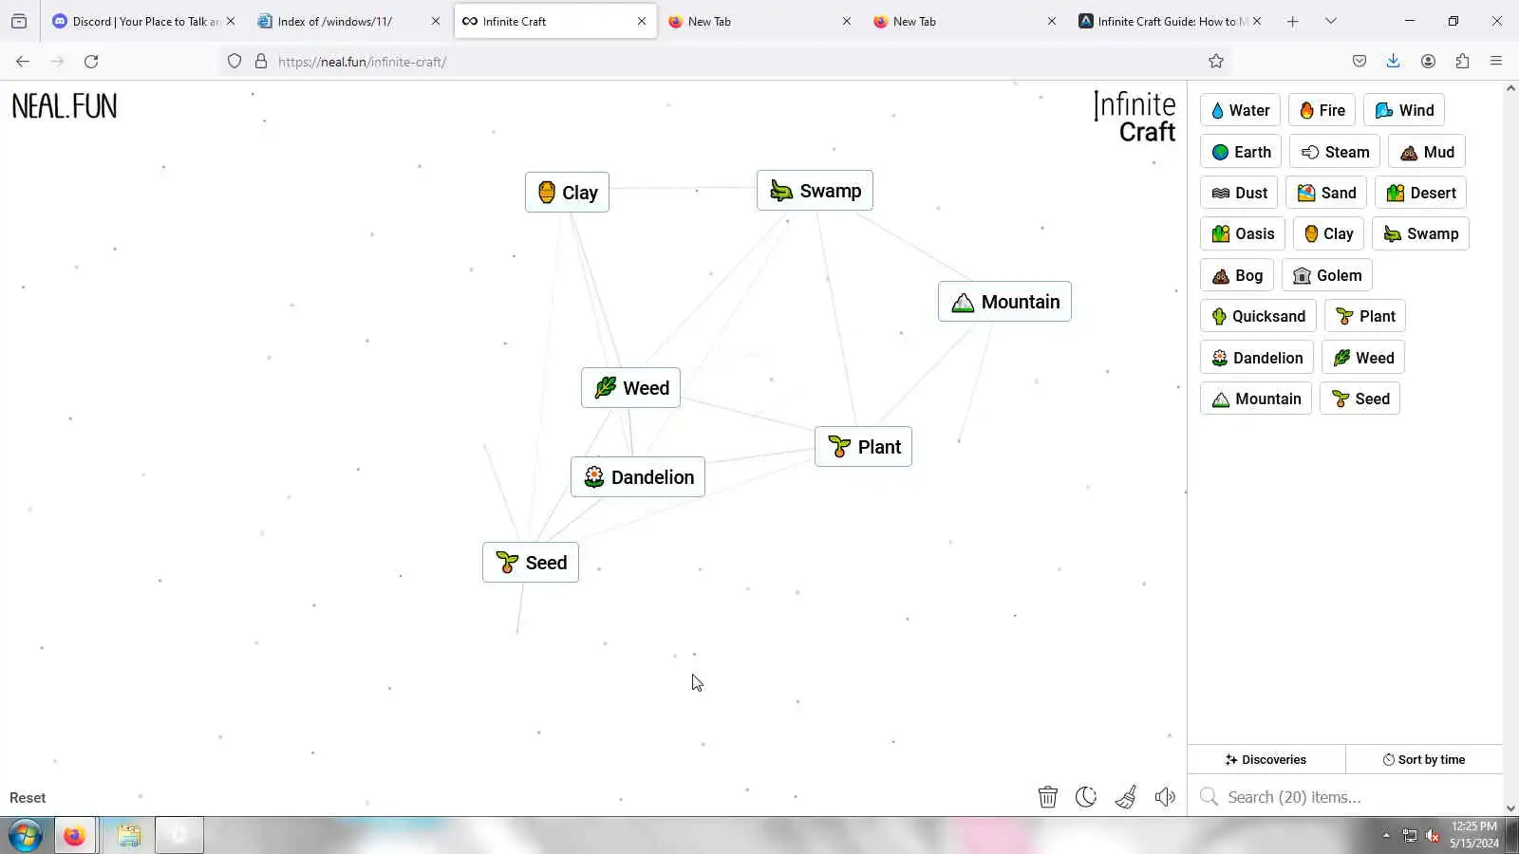
Task: Click the trash can icon to delete
Action: pos(1048,797)
